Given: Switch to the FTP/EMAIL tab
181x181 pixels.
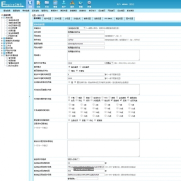Looking at the screenshot, I should point(108,18).
